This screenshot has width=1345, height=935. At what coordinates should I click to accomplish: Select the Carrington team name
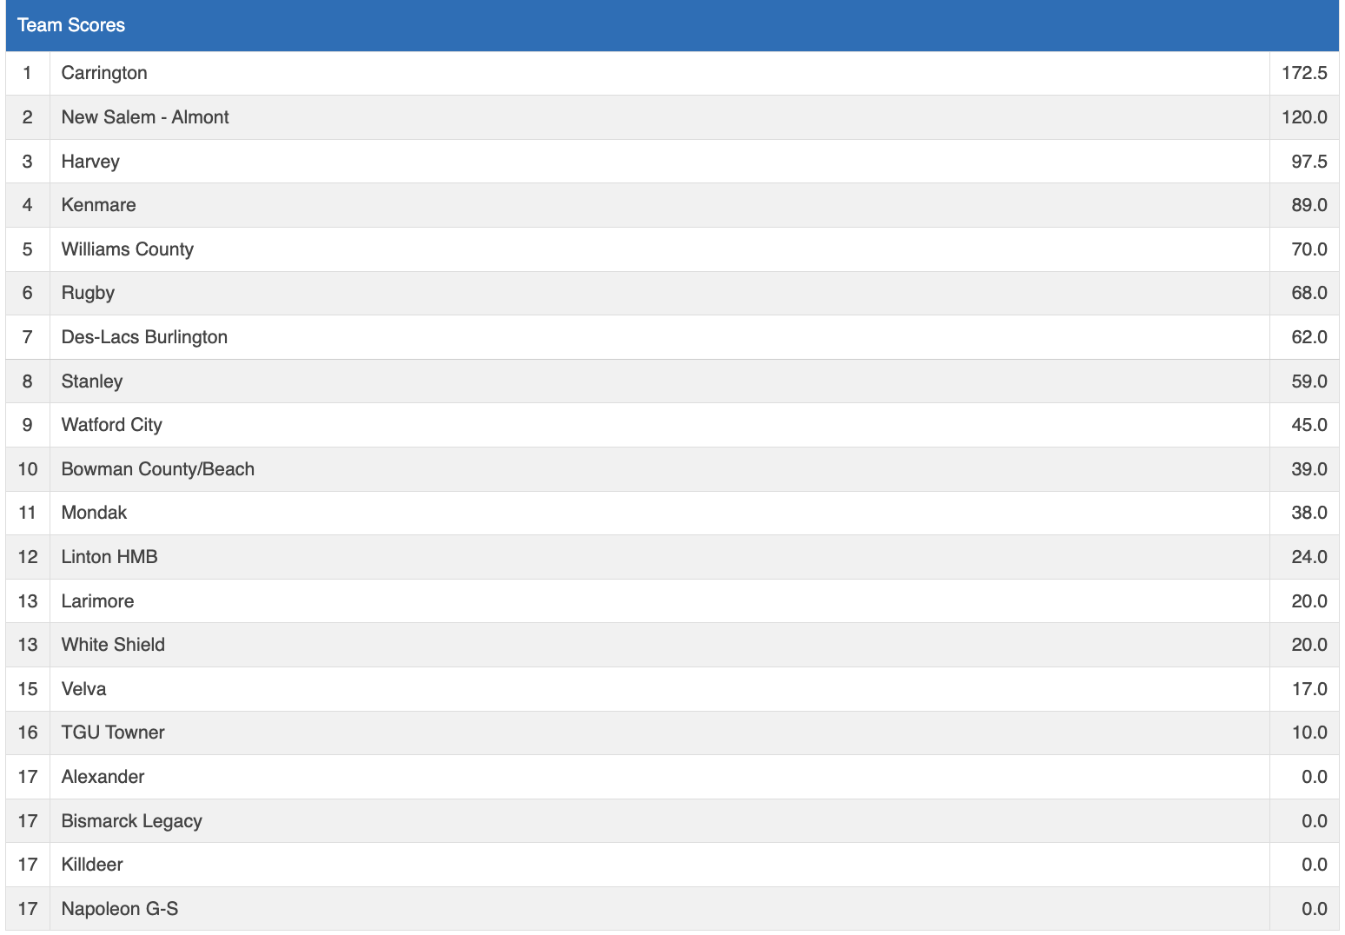(x=104, y=73)
